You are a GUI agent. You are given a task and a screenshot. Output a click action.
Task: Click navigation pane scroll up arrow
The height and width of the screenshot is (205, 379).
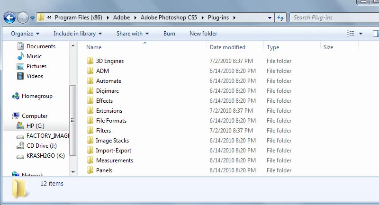point(73,45)
